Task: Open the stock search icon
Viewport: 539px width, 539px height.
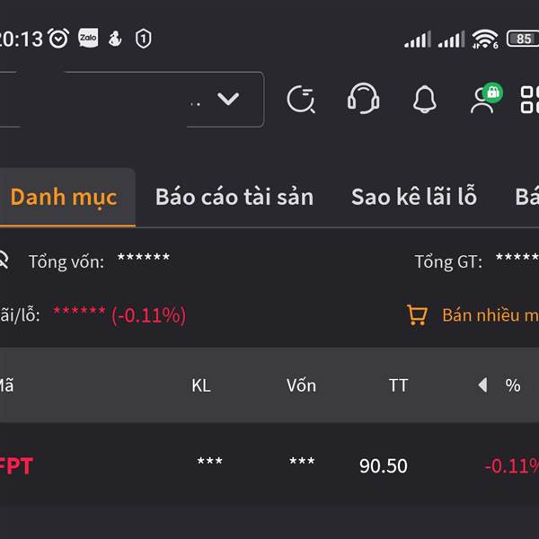Action: (301, 99)
